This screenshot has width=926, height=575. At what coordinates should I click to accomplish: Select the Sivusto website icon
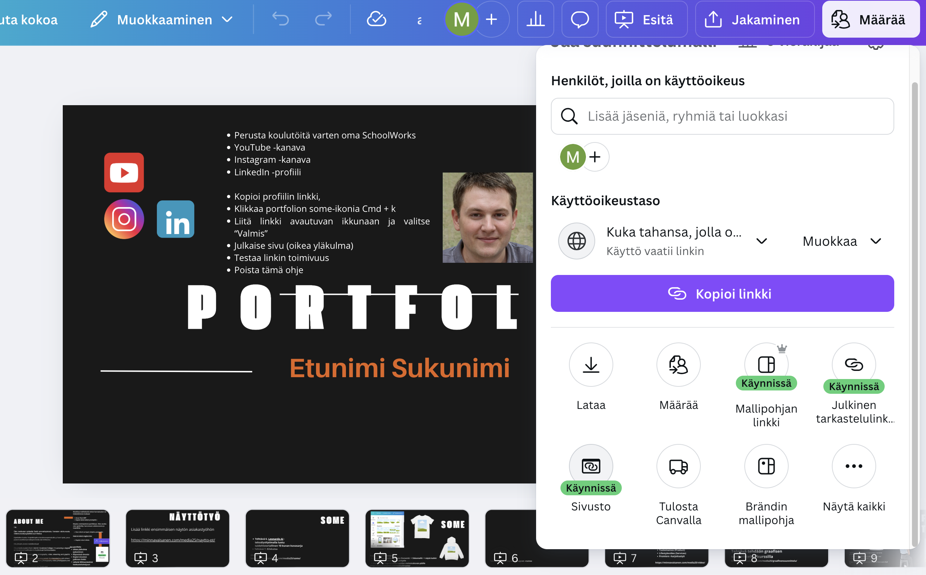(x=590, y=466)
